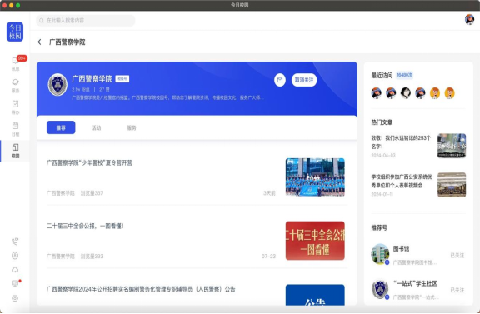Screen dimensions: 480x314
Task: Open the summer camp article thumbnail
Action: [x=315, y=177]
